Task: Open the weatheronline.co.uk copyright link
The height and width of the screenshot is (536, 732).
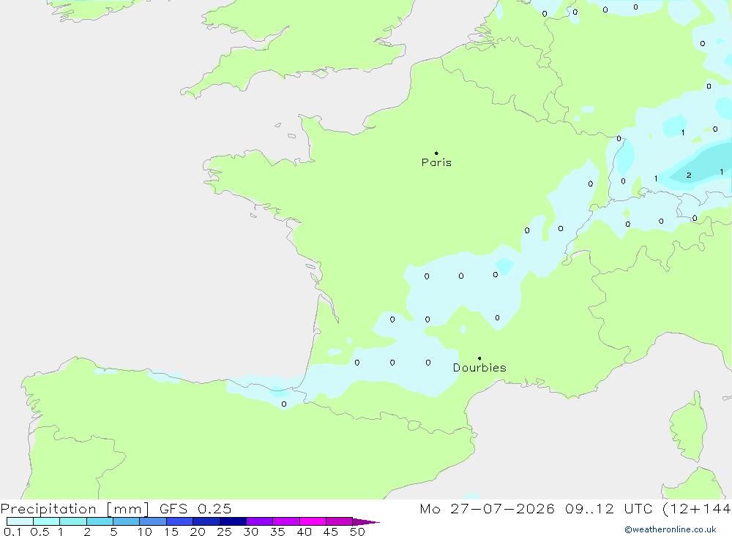Action: pos(670,529)
